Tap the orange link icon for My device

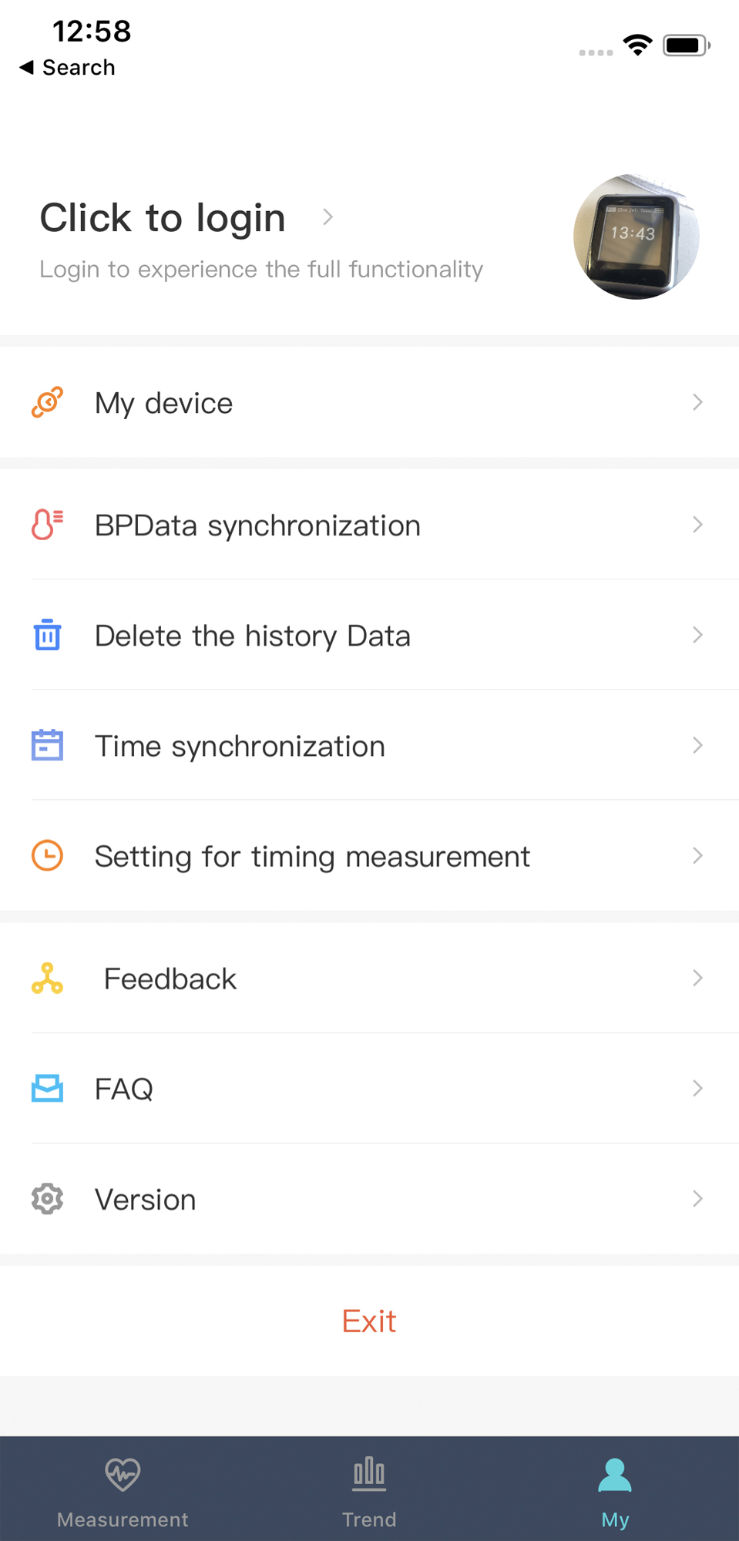pyautogui.click(x=47, y=402)
